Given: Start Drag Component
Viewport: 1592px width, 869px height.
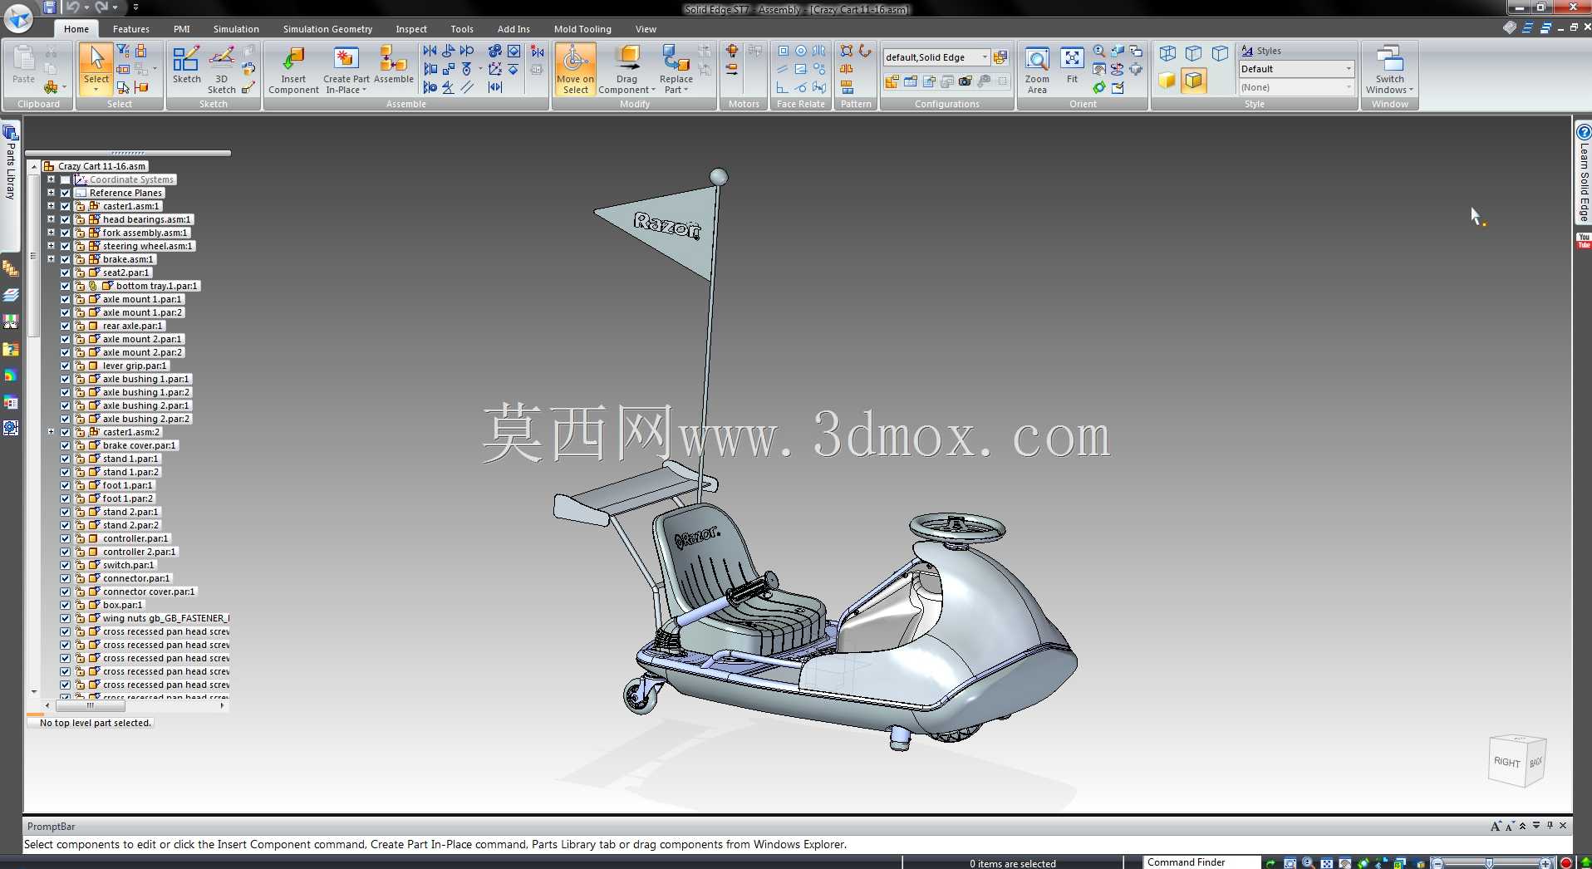Looking at the screenshot, I should pyautogui.click(x=626, y=70).
